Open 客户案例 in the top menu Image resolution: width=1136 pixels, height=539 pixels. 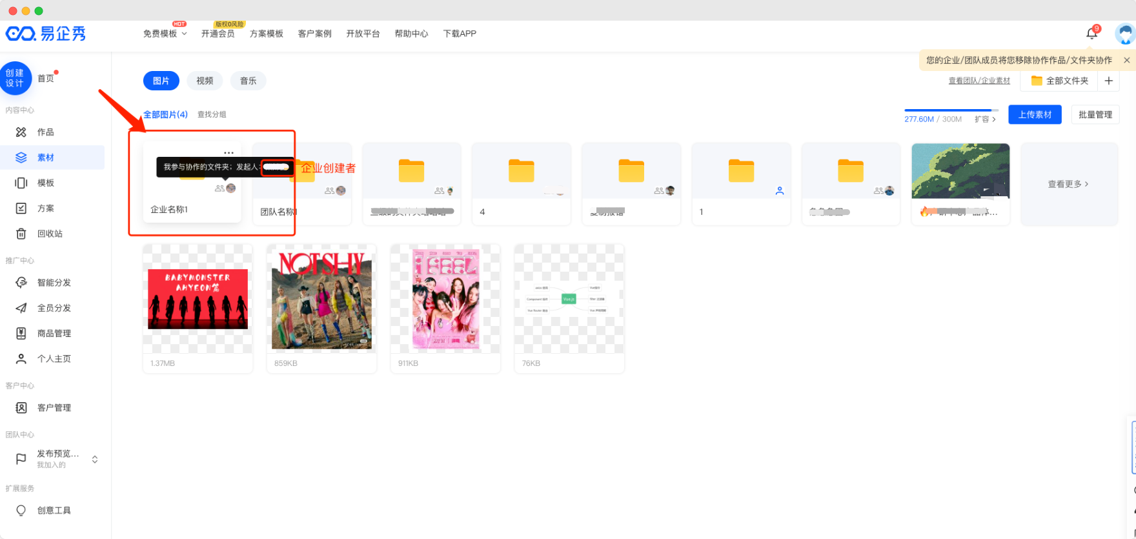315,34
